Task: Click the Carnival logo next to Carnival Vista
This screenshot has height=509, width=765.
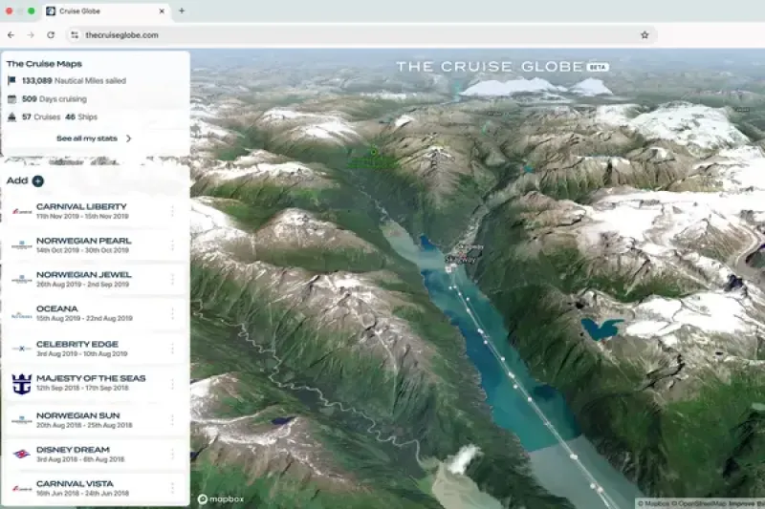Action: pos(21,488)
